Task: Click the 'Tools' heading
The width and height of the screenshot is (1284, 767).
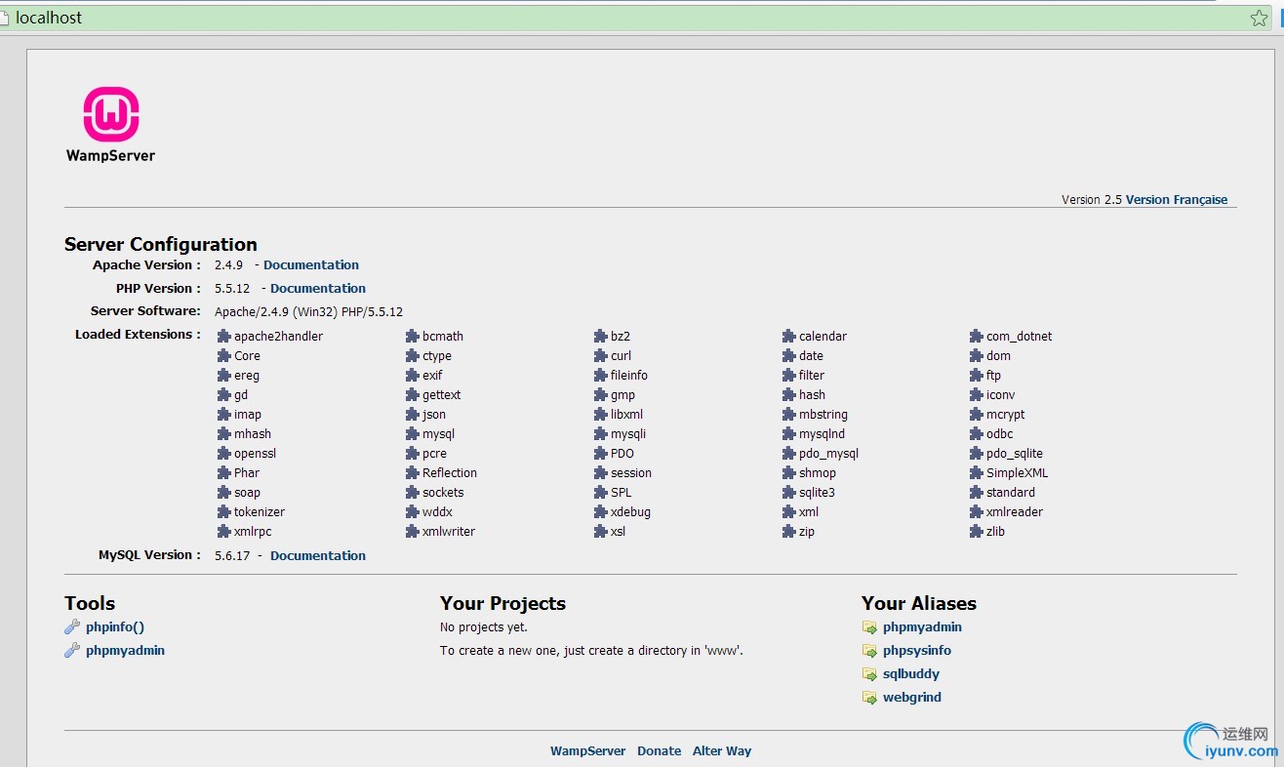Action: [x=90, y=604]
